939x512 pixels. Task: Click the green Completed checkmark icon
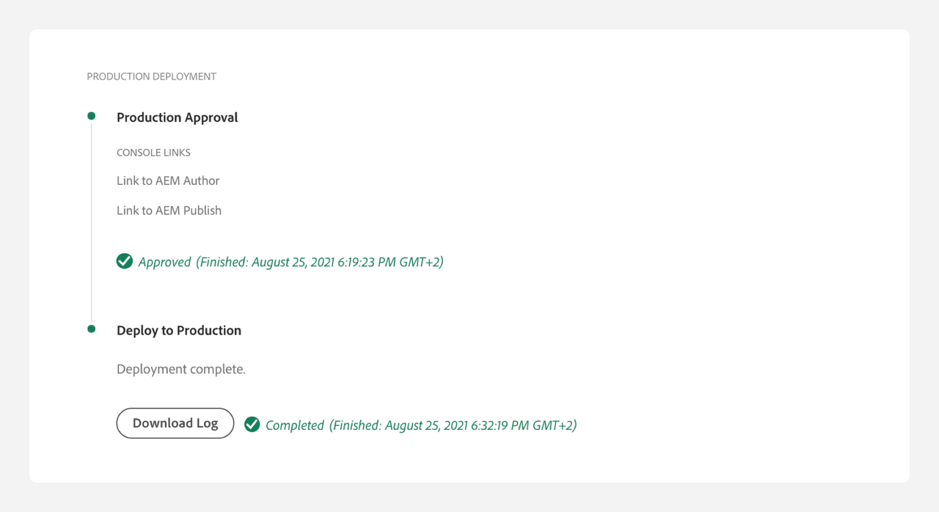(x=252, y=425)
